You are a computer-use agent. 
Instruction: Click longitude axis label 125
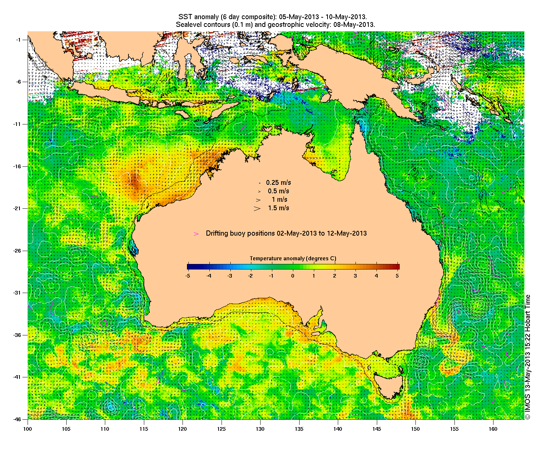point(221,429)
